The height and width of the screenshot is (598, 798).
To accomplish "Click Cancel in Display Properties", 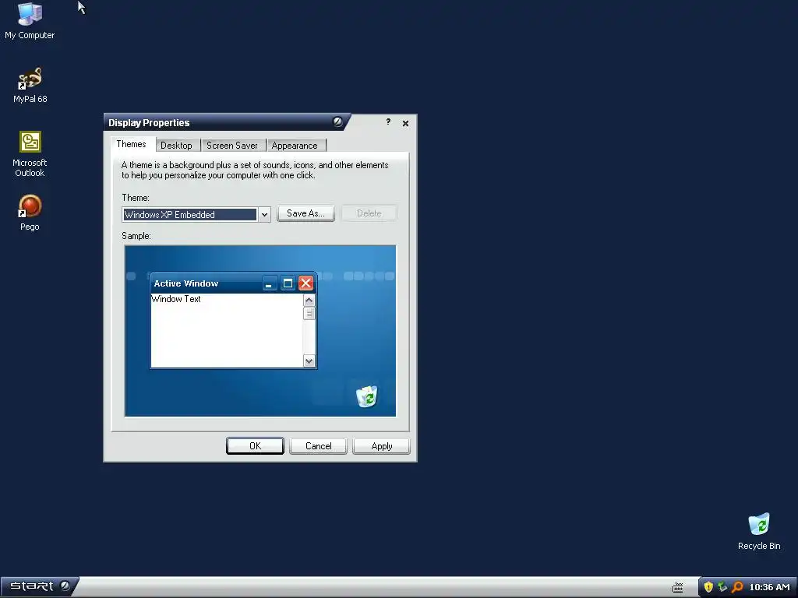I will pos(319,446).
